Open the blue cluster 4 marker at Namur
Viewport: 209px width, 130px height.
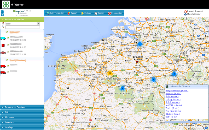pyautogui.click(x=154, y=80)
